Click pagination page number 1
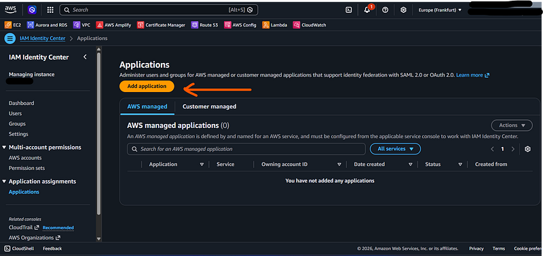 point(502,149)
